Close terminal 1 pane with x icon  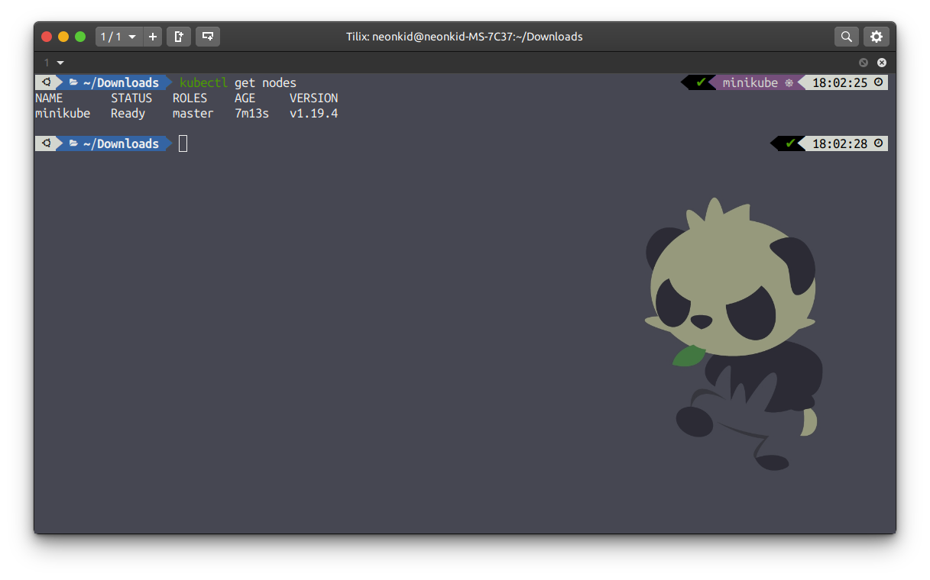[x=882, y=63]
